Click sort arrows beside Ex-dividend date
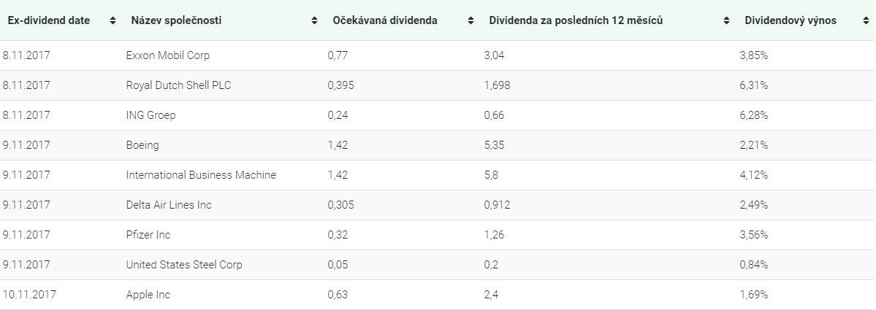The image size is (876, 310). coord(113,20)
